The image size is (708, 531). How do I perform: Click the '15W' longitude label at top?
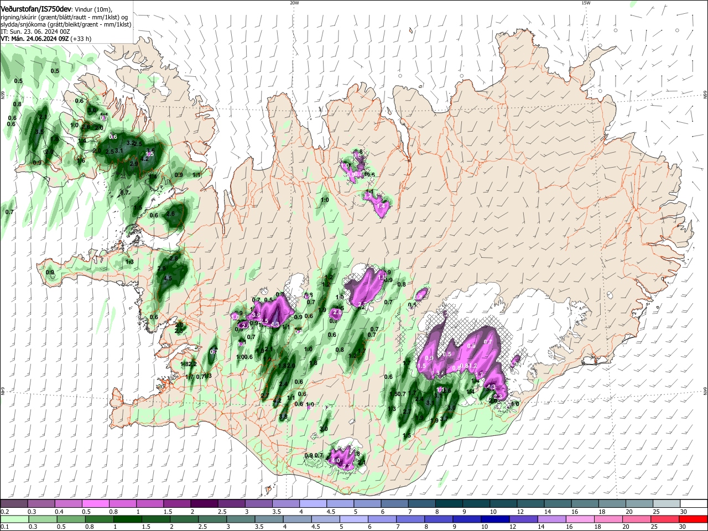tap(586, 2)
